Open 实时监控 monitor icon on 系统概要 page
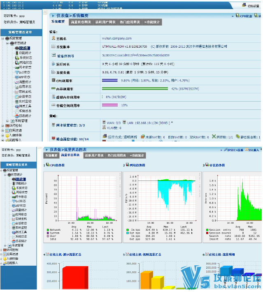 pyautogui.click(x=17, y=101)
